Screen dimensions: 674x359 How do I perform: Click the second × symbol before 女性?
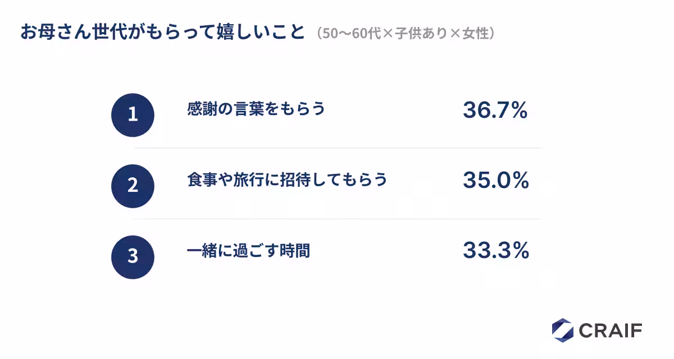pos(458,34)
